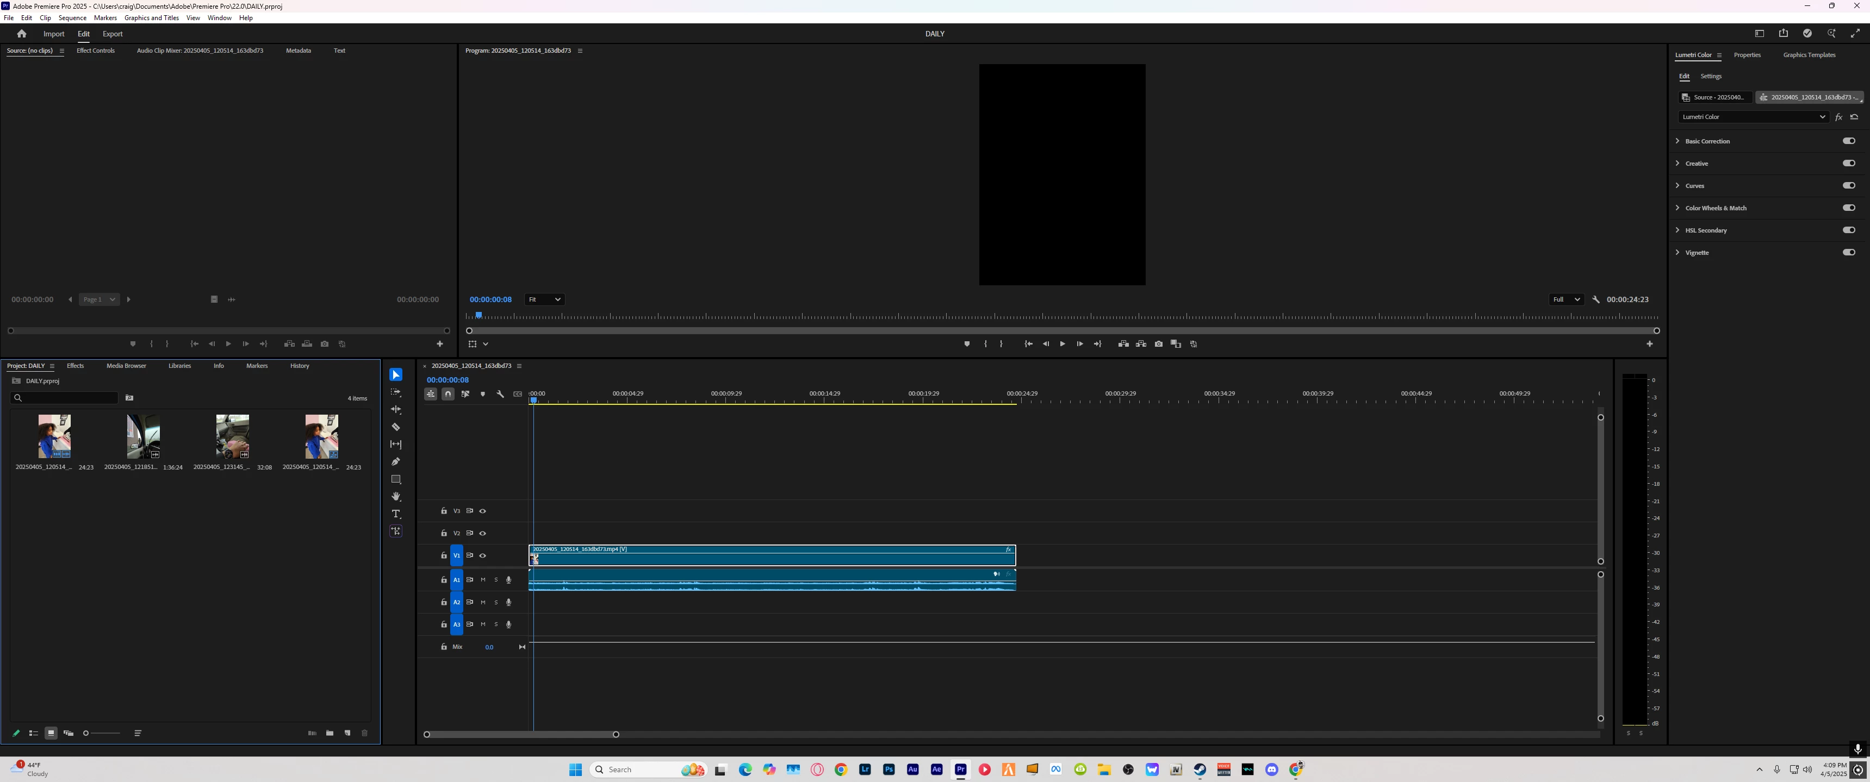1870x782 pixels.
Task: Select the Hand tool
Action: pyautogui.click(x=396, y=497)
